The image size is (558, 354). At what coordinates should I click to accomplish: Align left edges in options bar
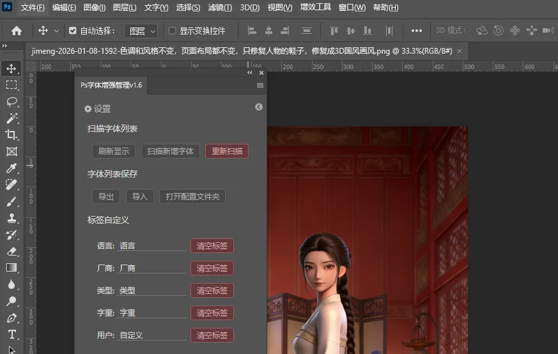pos(252,31)
